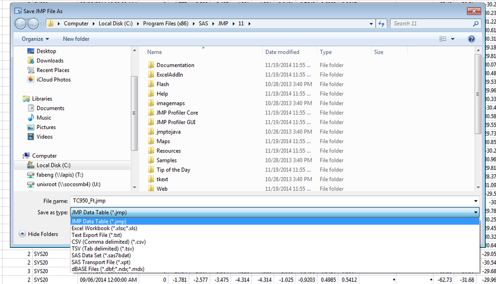Expand the view options dropdown arrow

click(x=453, y=39)
